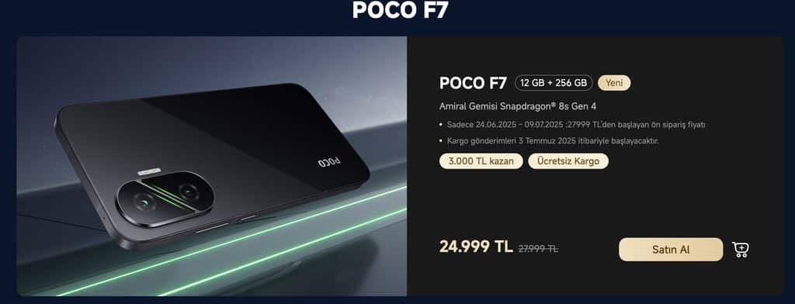Select the 12 GB + 256 GB variant

pos(554,82)
